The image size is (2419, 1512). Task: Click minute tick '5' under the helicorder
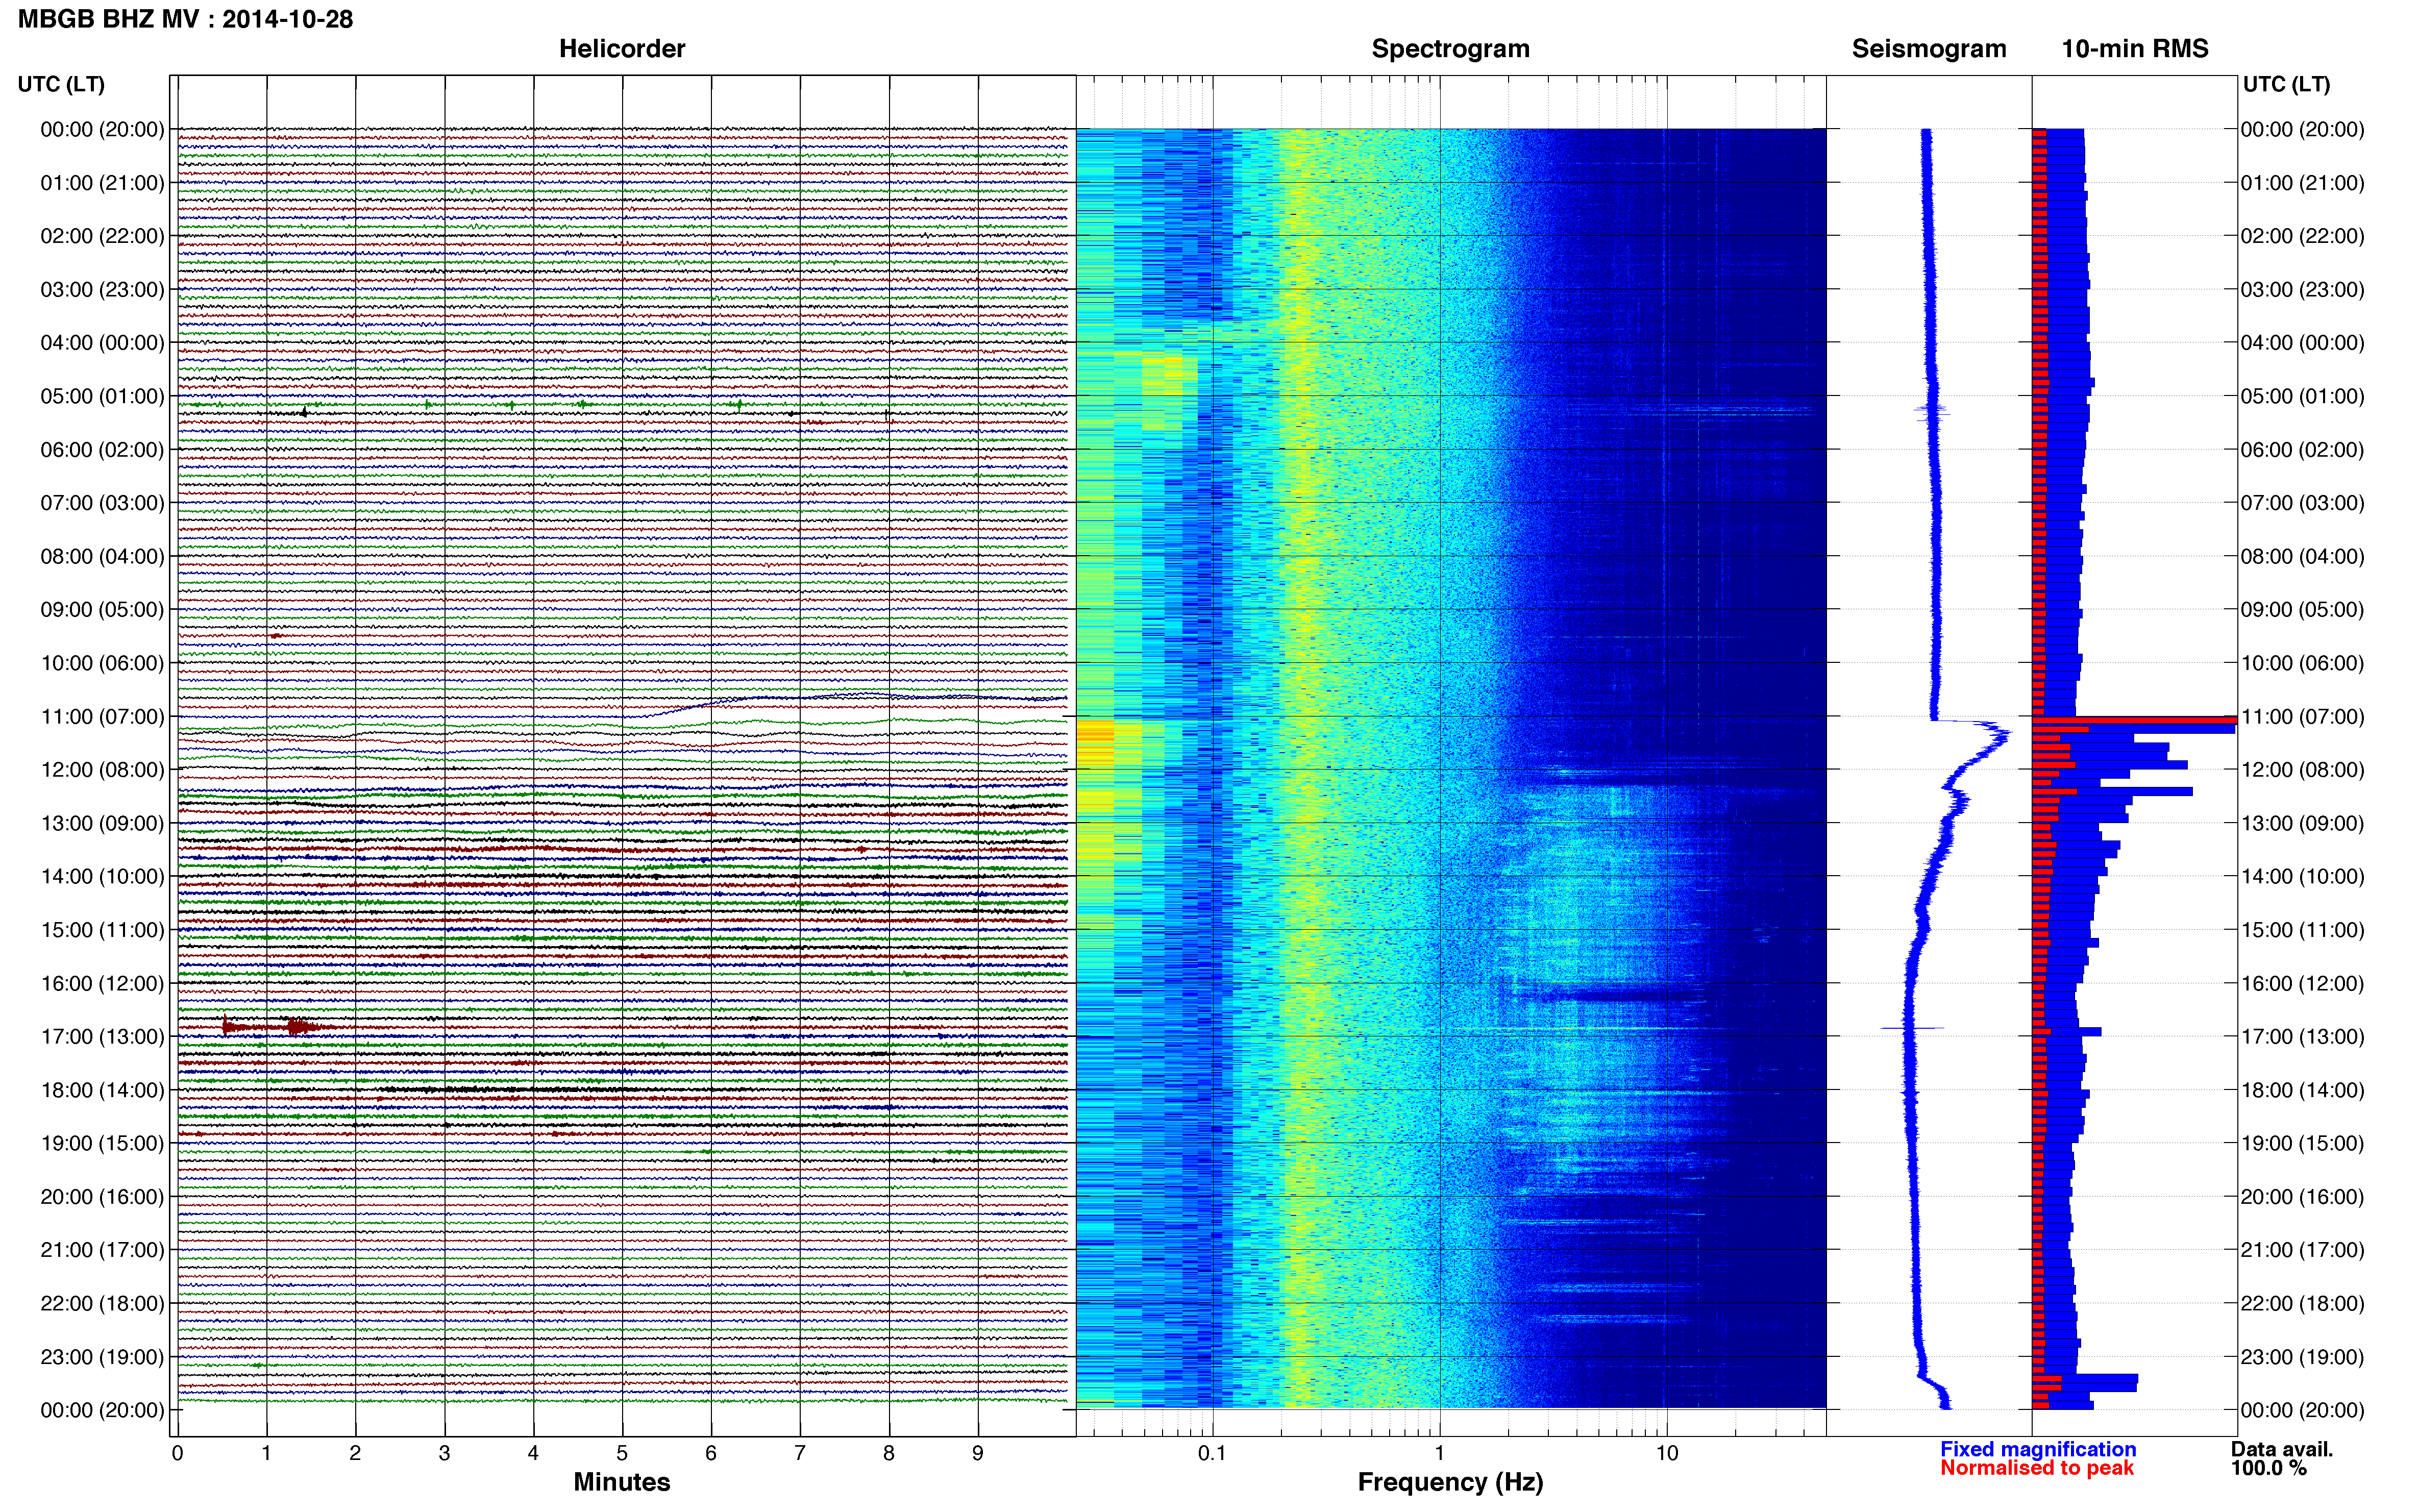click(x=622, y=1453)
